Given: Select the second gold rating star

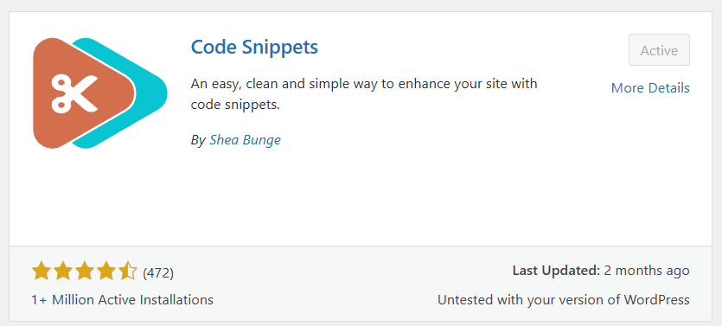Looking at the screenshot, I should tap(63, 272).
